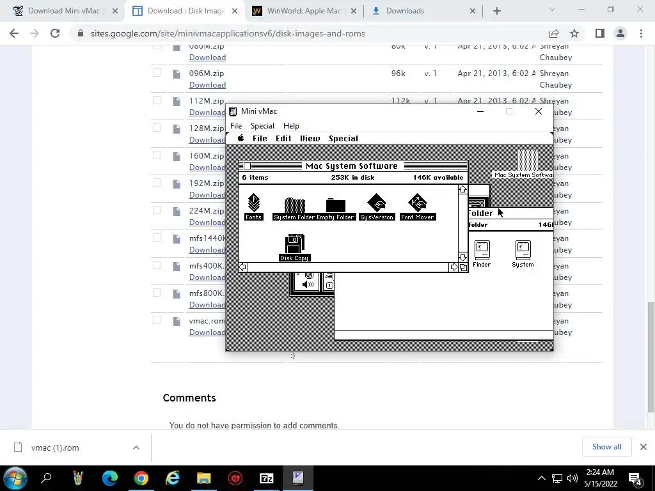Open the emulated Mac View menu

(310, 138)
